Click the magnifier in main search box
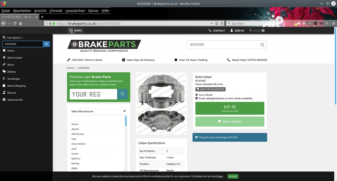The width and height of the screenshot is (337, 181). [262, 45]
